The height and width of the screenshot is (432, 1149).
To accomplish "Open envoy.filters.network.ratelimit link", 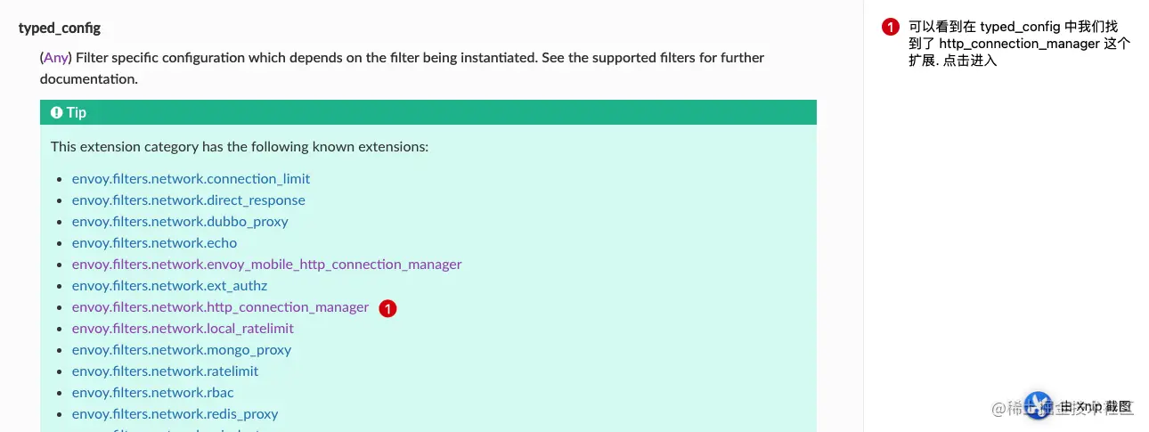I will [x=166, y=371].
